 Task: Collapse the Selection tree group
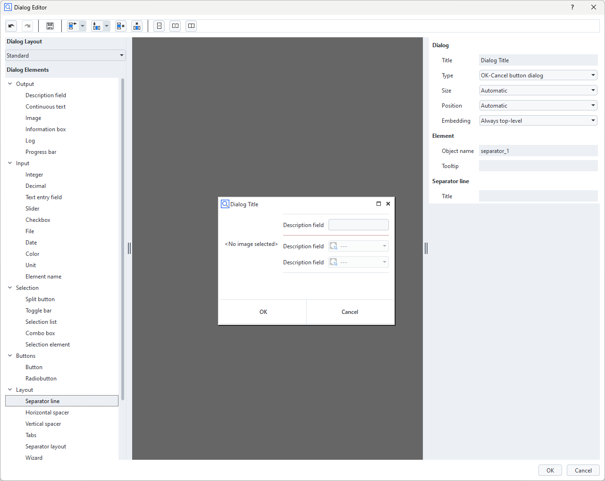[x=10, y=287]
